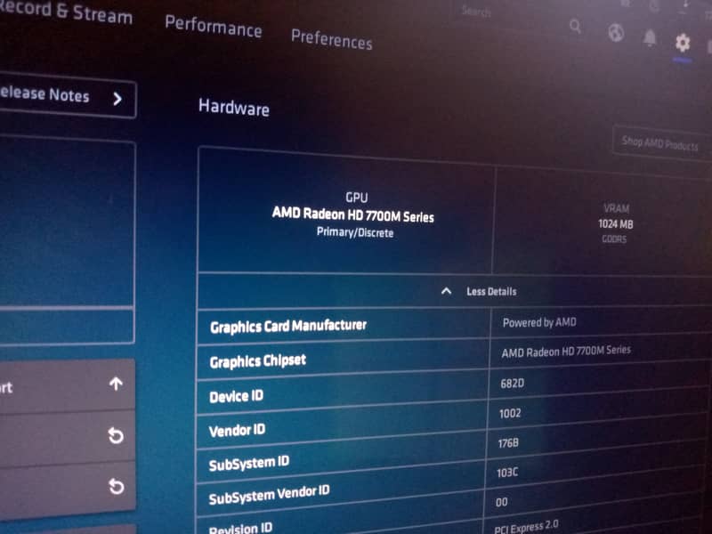Screen dimensions: 712x534
Task: Click the reset icon directly beneath the up arrow
Action: coord(116,435)
